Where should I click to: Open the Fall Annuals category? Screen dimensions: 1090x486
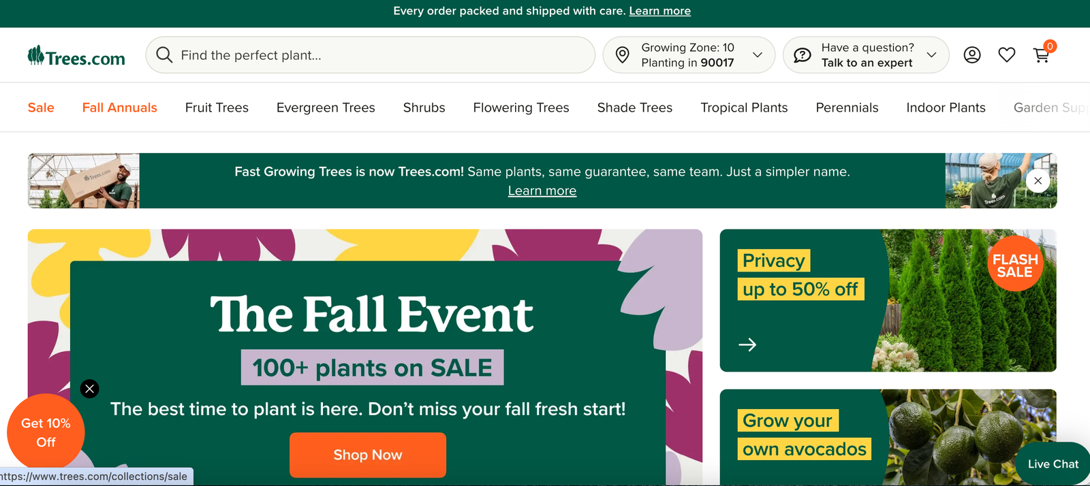coord(120,108)
